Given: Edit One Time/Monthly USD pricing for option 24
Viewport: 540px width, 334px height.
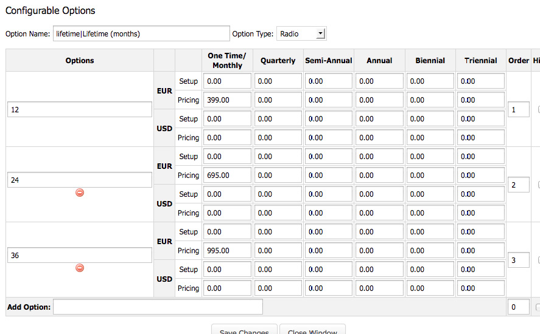Looking at the screenshot, I should [x=227, y=213].
